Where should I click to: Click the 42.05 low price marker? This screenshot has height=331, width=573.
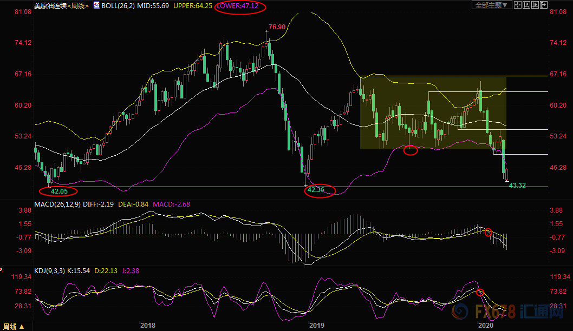58,191
